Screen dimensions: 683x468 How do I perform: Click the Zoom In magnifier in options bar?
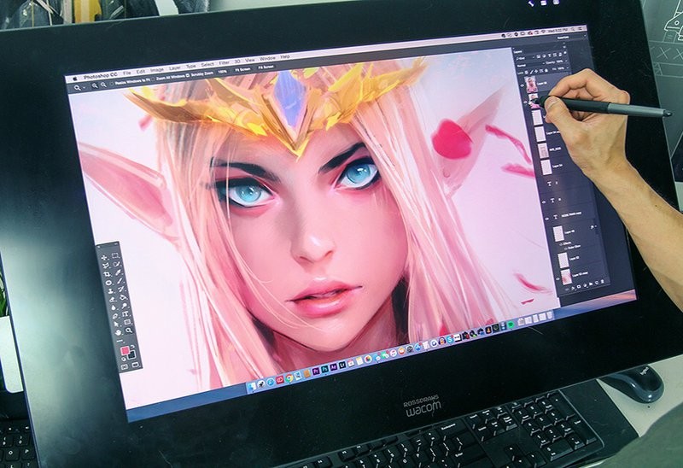tap(95, 85)
